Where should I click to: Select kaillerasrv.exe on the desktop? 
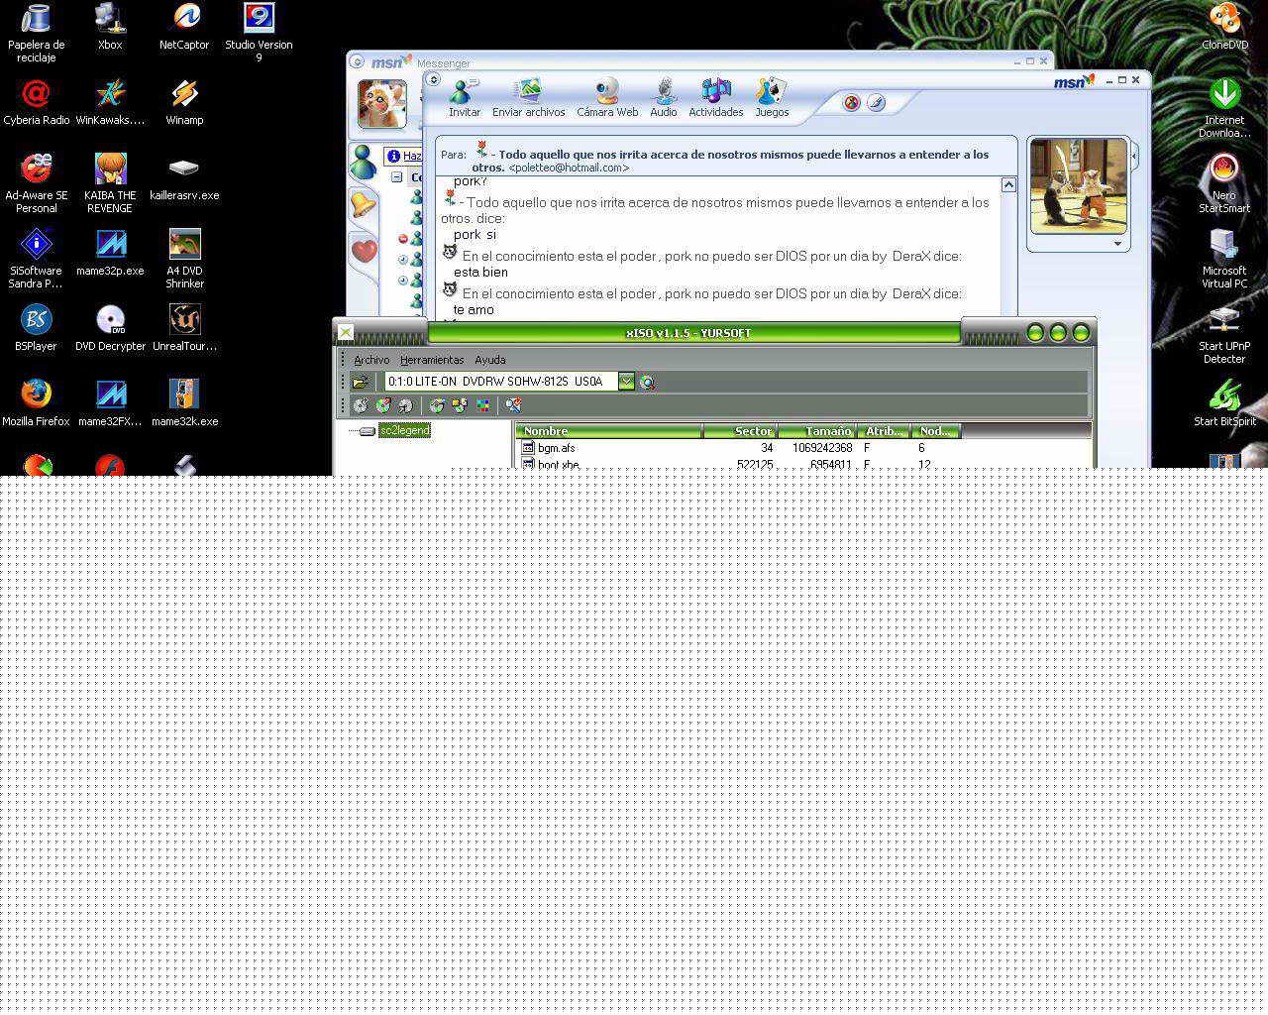click(184, 177)
